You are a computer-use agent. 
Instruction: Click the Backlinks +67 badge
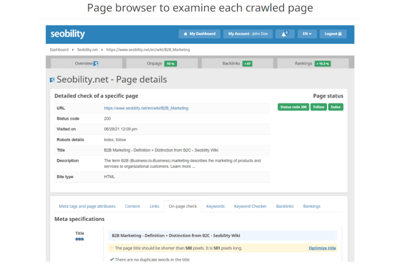247,63
